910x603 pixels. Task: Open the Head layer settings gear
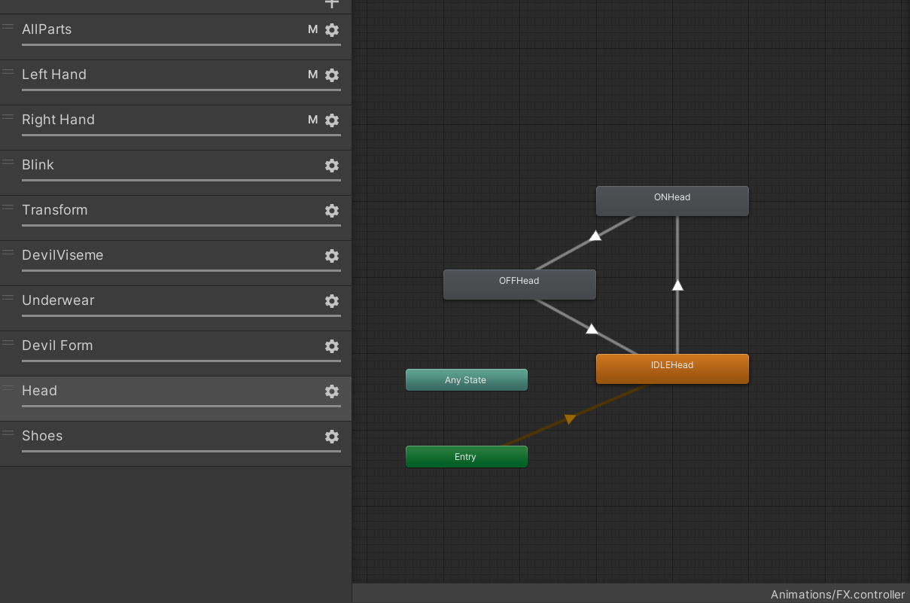pyautogui.click(x=332, y=391)
